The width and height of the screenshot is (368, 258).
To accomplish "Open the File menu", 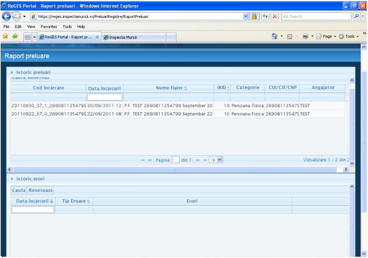I will click(6, 26).
